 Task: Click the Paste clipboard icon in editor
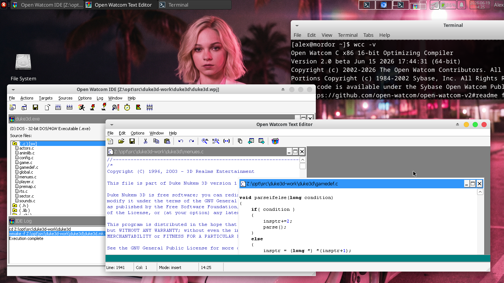coord(167,141)
